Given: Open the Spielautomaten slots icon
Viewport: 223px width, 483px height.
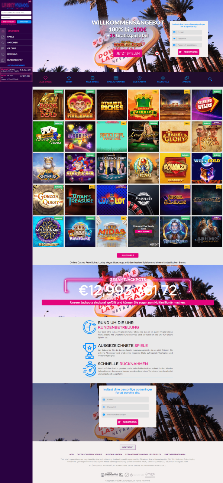Looking at the screenshot, I should pos(116,79).
